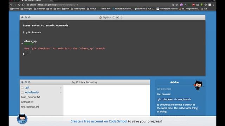Open the node express bookmarks folder
The width and height of the screenshot is (225, 126).
pyautogui.click(x=78, y=9)
